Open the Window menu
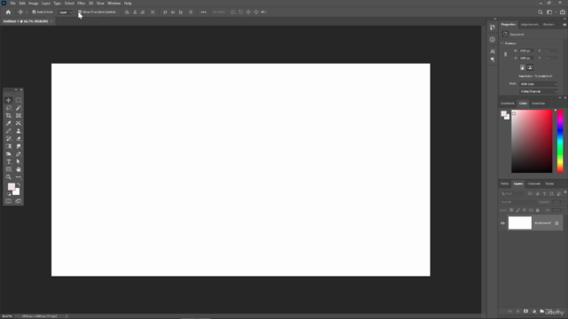This screenshot has width=568, height=319. coord(114,4)
